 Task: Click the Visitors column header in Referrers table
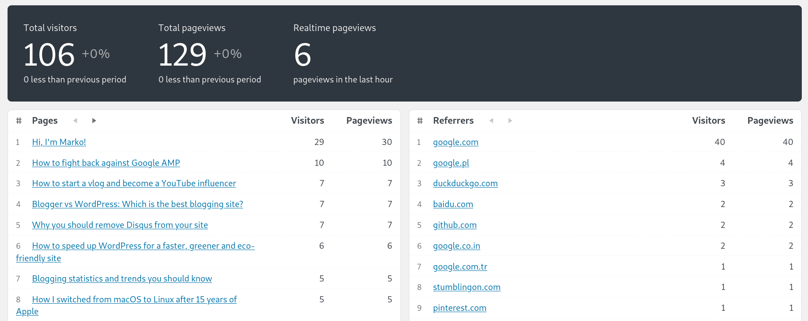pos(709,121)
